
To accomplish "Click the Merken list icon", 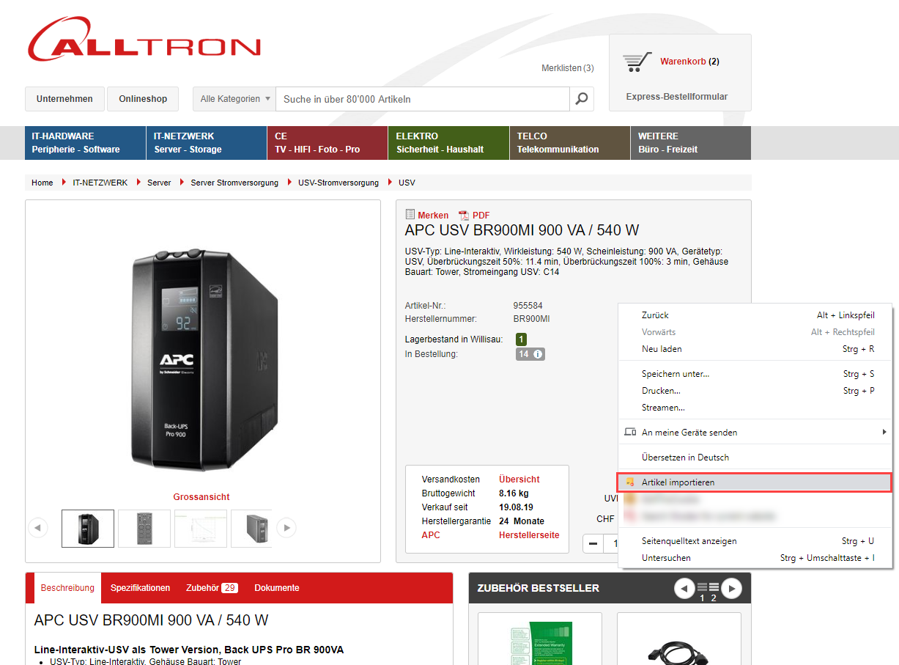I will click(x=410, y=215).
